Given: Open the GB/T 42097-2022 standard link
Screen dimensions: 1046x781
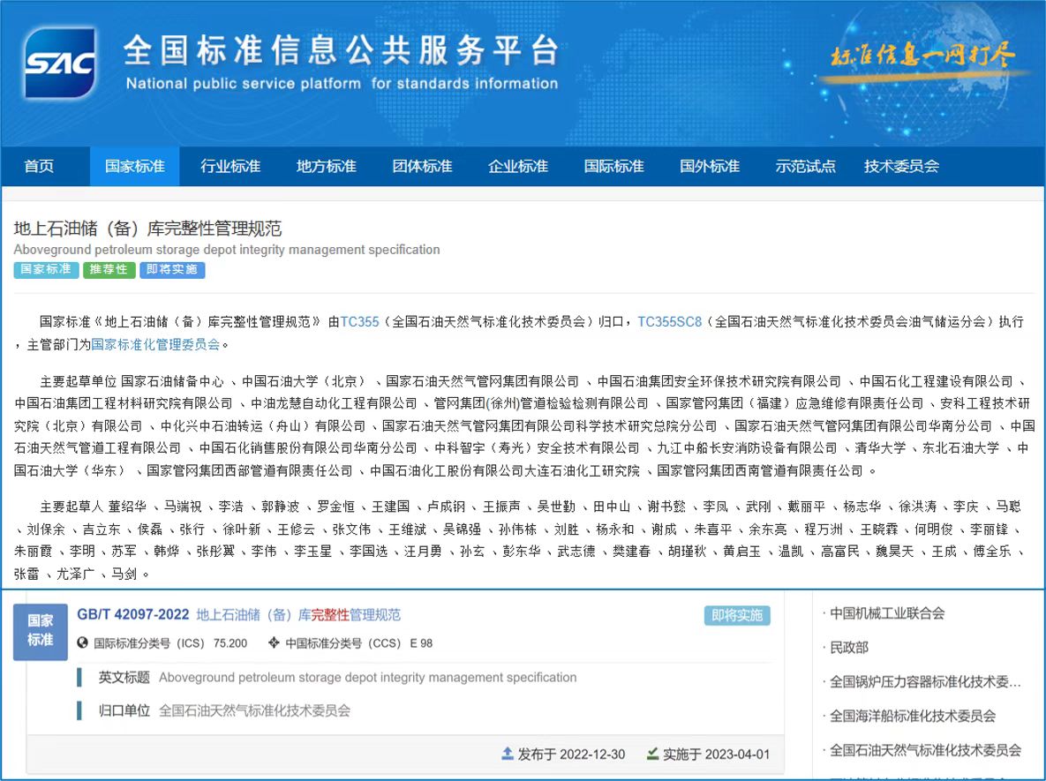Looking at the screenshot, I should click(133, 614).
